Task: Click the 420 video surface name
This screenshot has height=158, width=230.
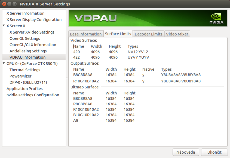Action: click(76, 52)
